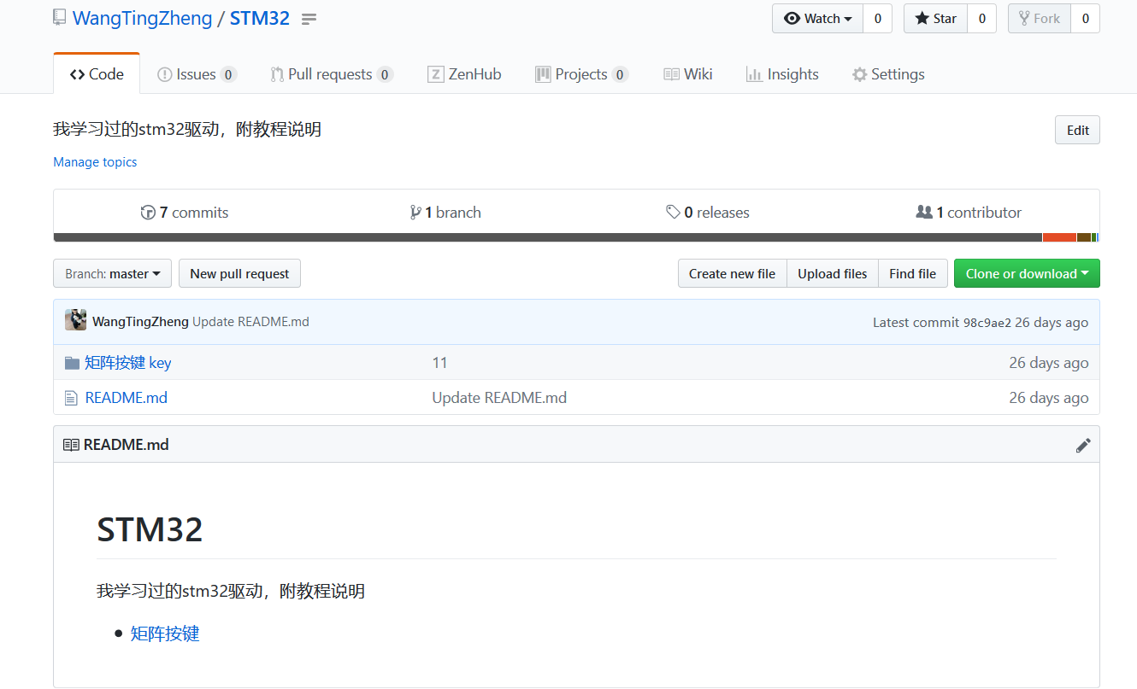Open the Watch dropdown button
The width and height of the screenshot is (1137, 689).
point(817,19)
